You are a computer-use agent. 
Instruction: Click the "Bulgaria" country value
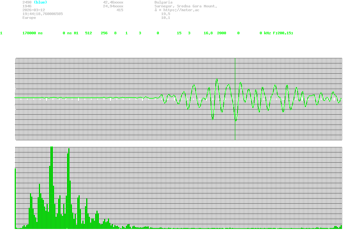[x=163, y=2]
